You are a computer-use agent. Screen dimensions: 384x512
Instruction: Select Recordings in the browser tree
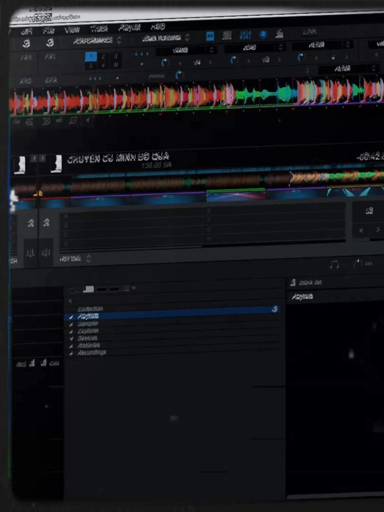coord(92,353)
